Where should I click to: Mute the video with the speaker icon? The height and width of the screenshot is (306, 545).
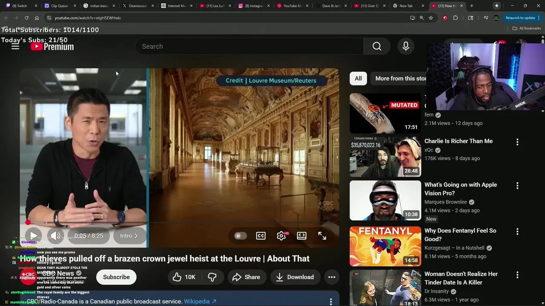point(55,236)
